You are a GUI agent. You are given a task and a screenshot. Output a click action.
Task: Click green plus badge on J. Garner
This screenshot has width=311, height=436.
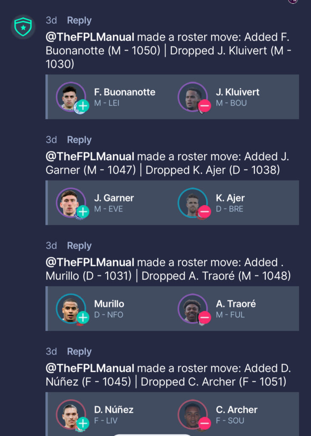83,212
